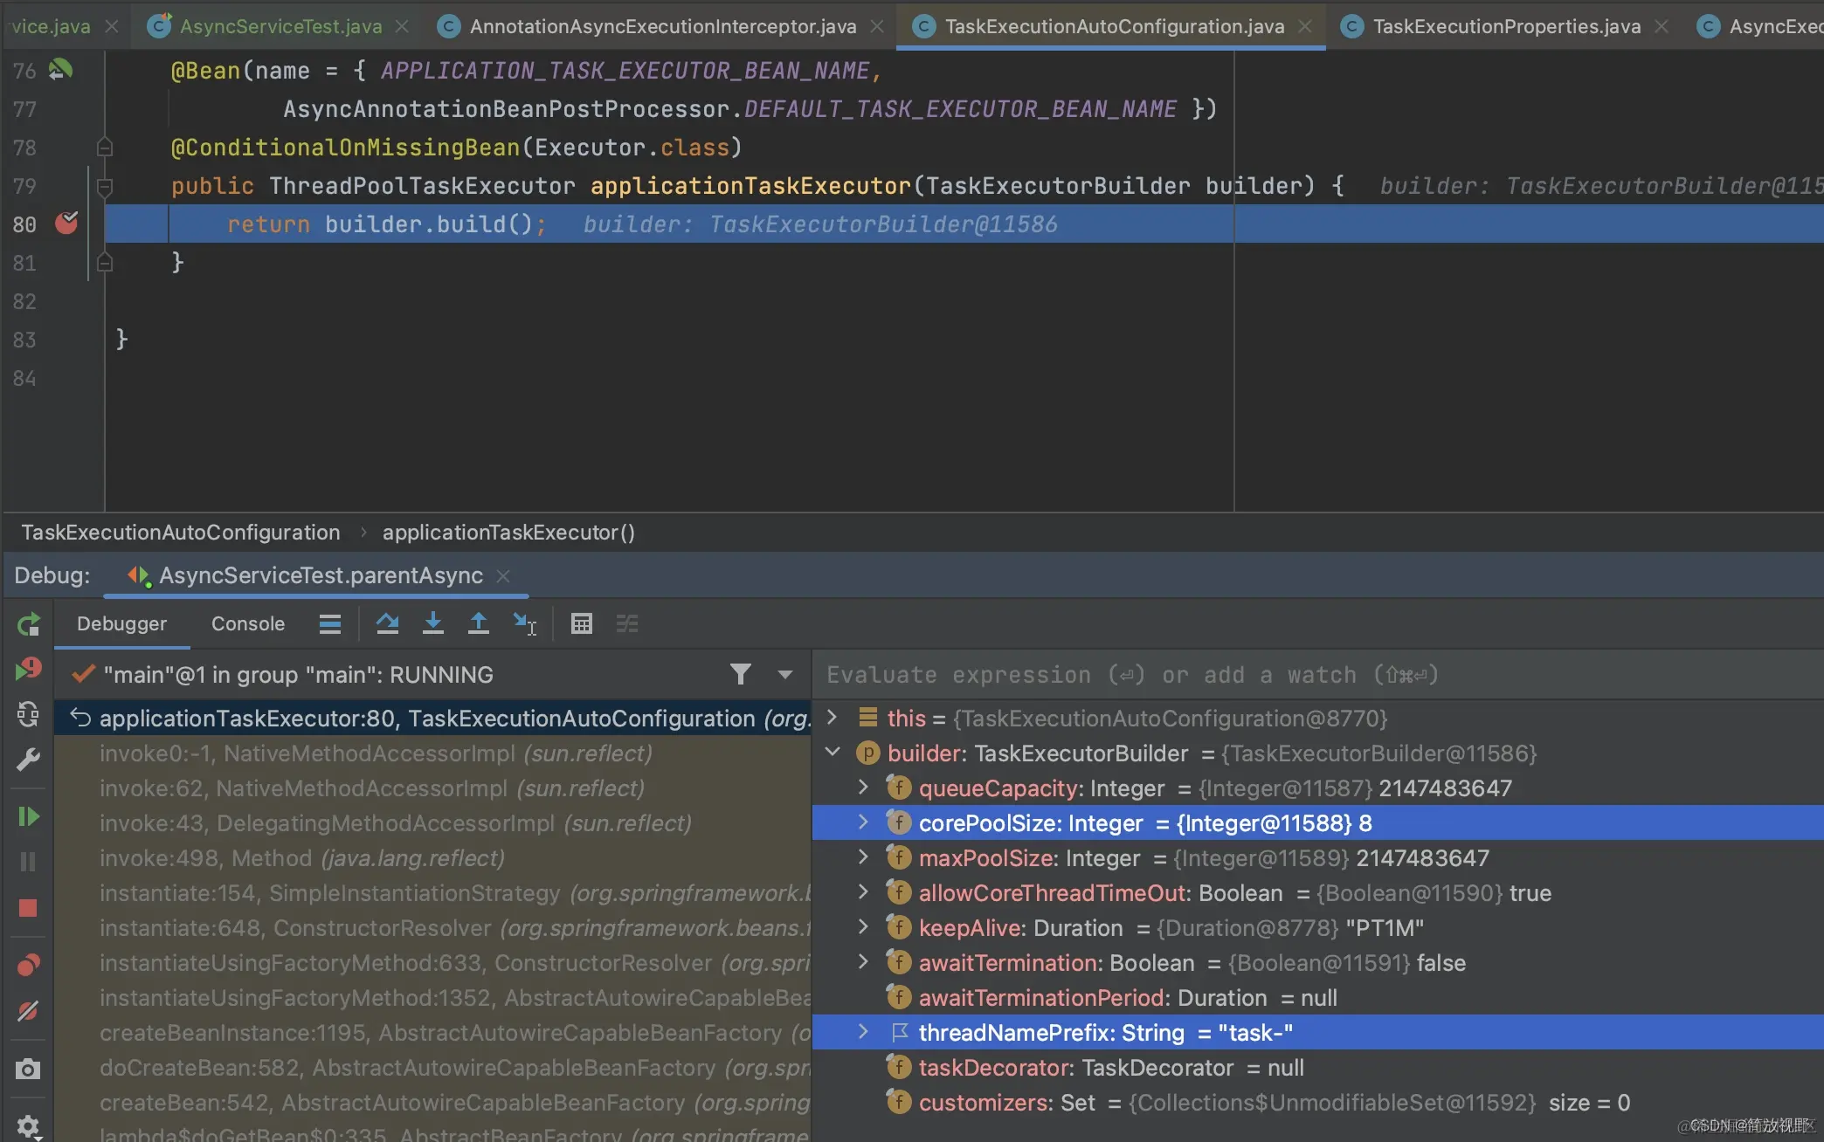Expand the corePoolSize variable entry
The image size is (1824, 1142).
863,822
